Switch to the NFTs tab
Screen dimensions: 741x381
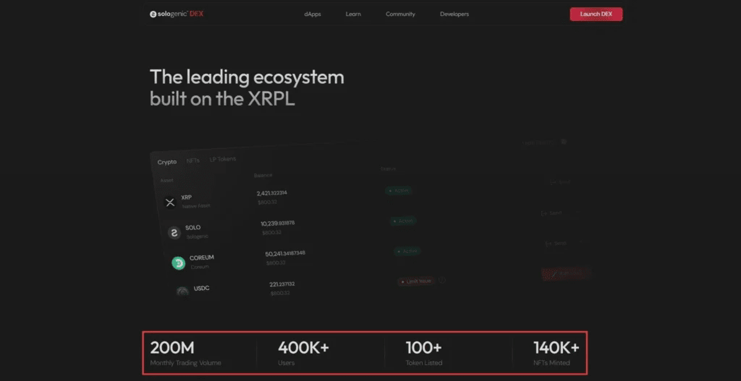pyautogui.click(x=192, y=160)
